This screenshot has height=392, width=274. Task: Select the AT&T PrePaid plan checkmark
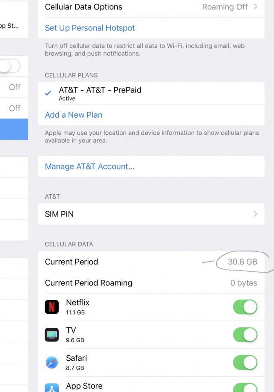coord(48,93)
